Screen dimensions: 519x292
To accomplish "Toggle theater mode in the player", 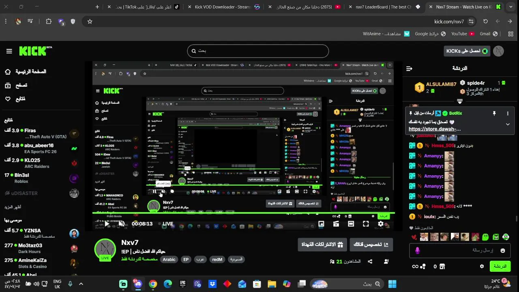I will 351,224.
